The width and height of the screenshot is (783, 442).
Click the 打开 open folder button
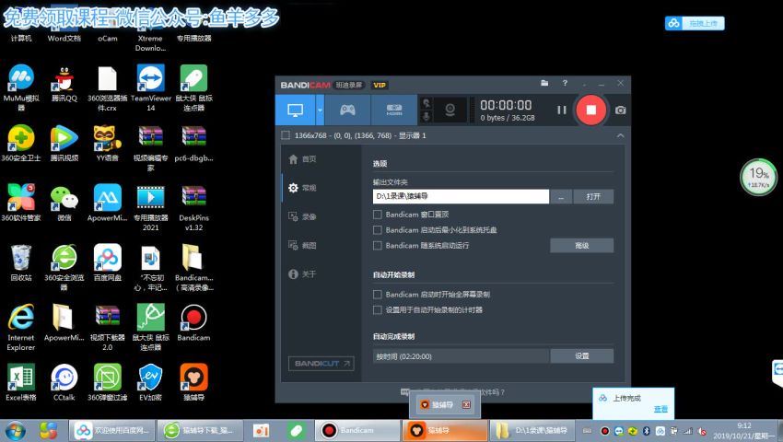593,197
